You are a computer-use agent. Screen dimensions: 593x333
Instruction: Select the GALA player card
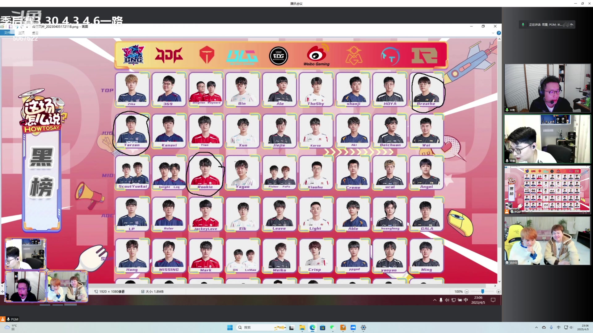427,214
